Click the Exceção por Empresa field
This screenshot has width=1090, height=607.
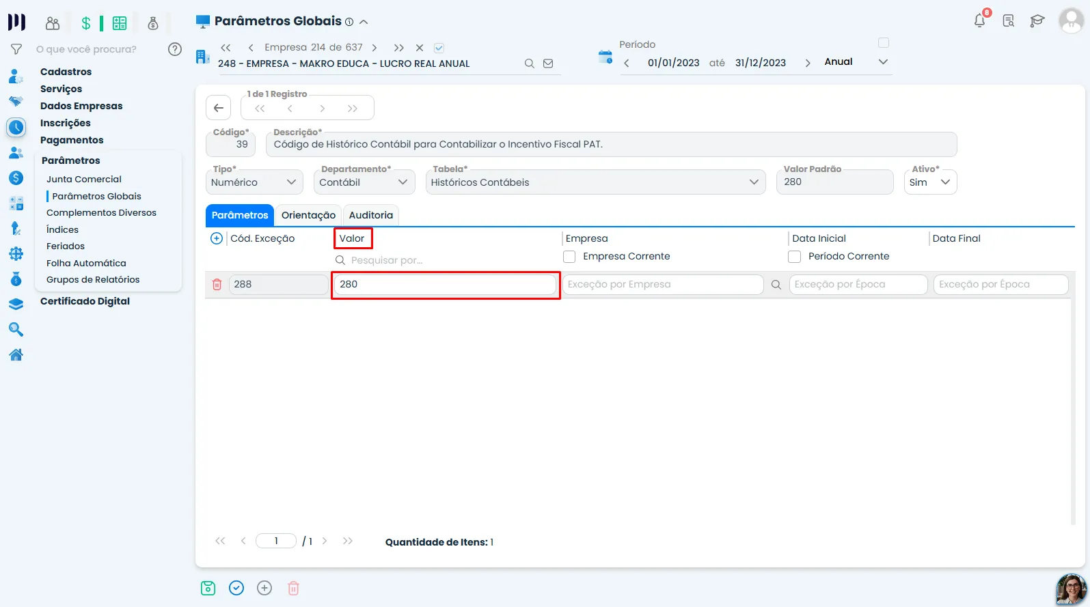tap(663, 285)
